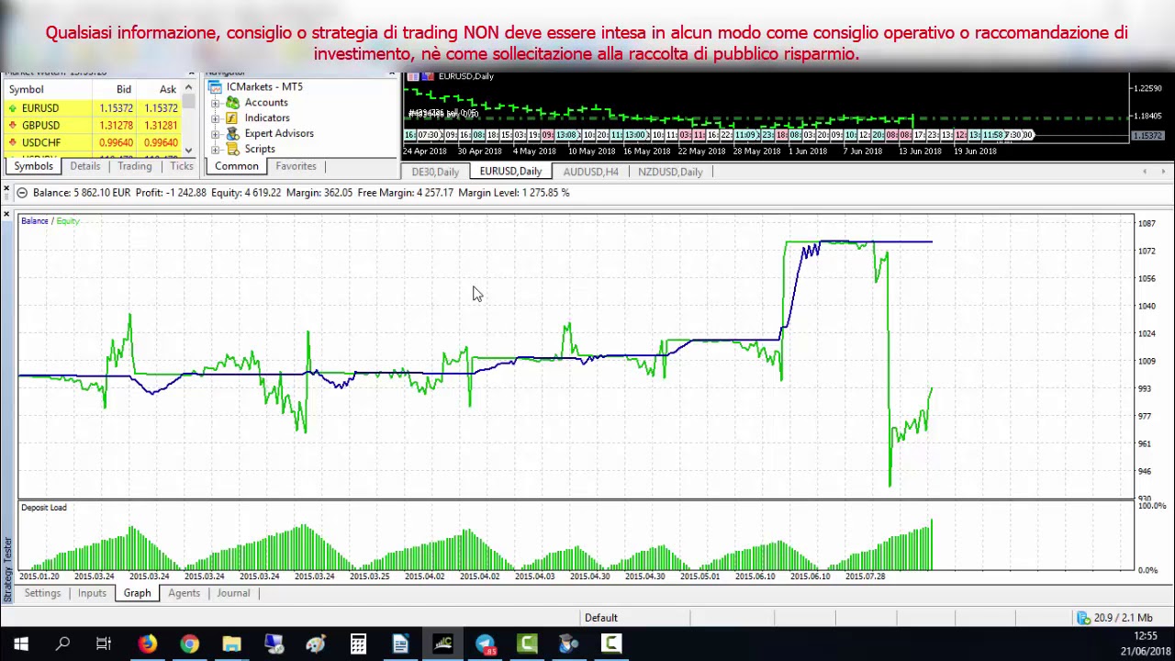The image size is (1175, 661).
Task: Open Windows search from the taskbar
Action: 62,644
